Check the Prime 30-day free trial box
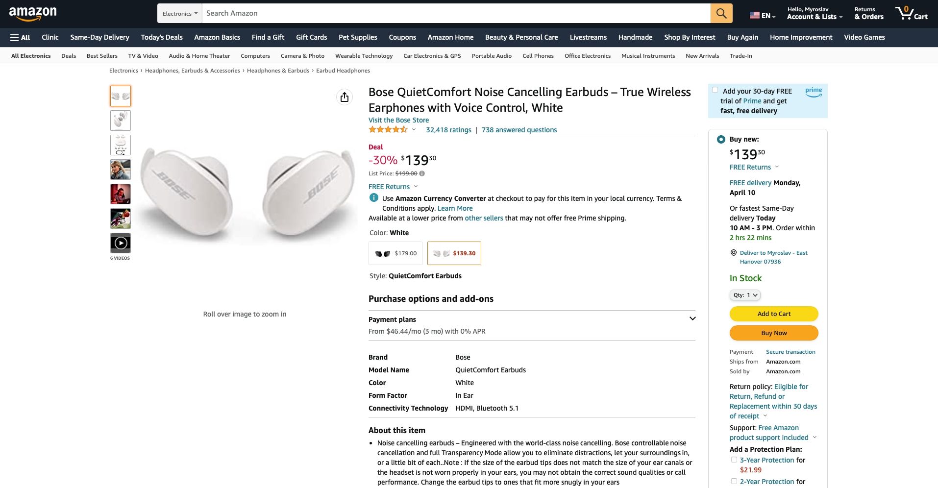This screenshot has height=488, width=938. pyautogui.click(x=715, y=90)
